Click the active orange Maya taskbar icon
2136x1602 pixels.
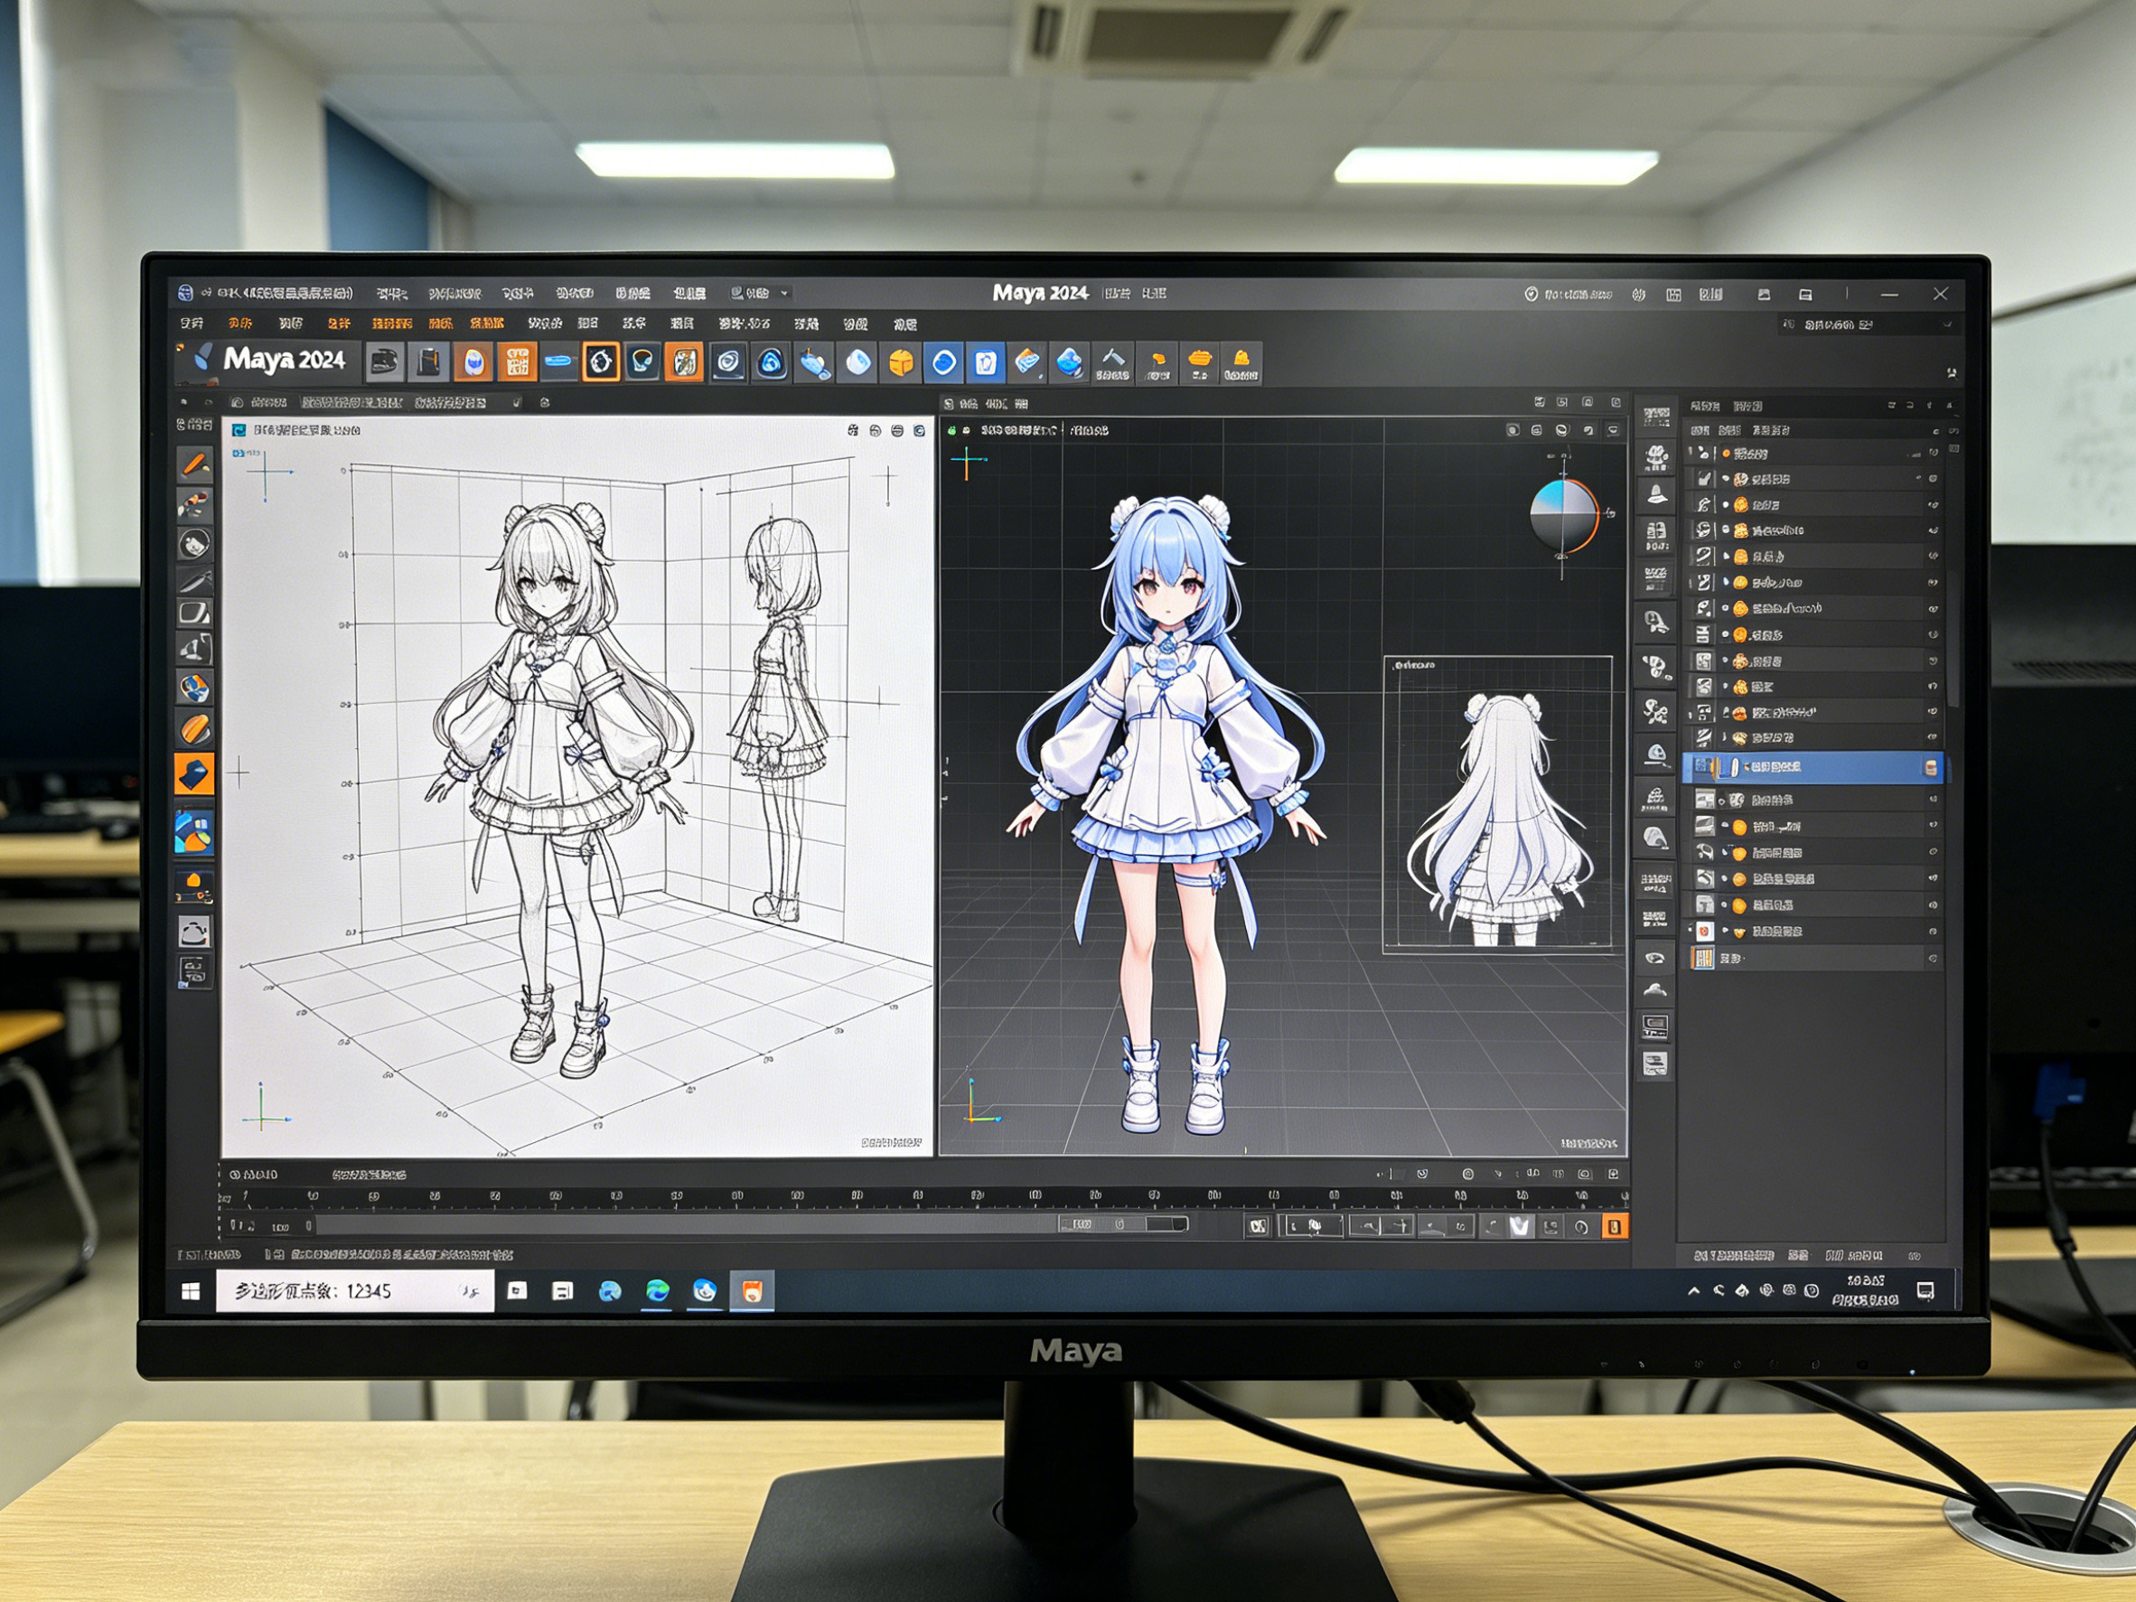[x=753, y=1291]
